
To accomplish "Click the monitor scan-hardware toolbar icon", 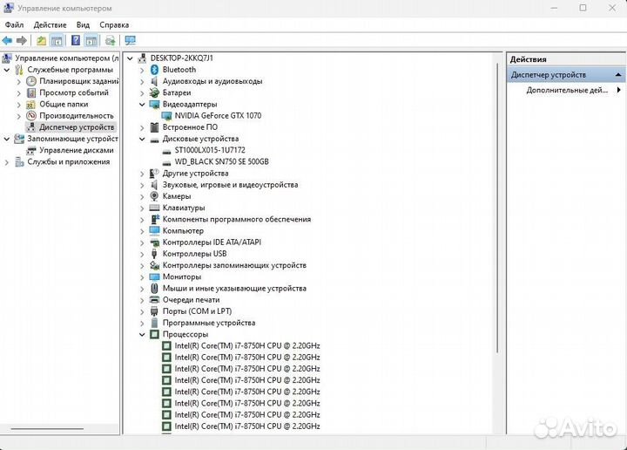I will coord(131,40).
